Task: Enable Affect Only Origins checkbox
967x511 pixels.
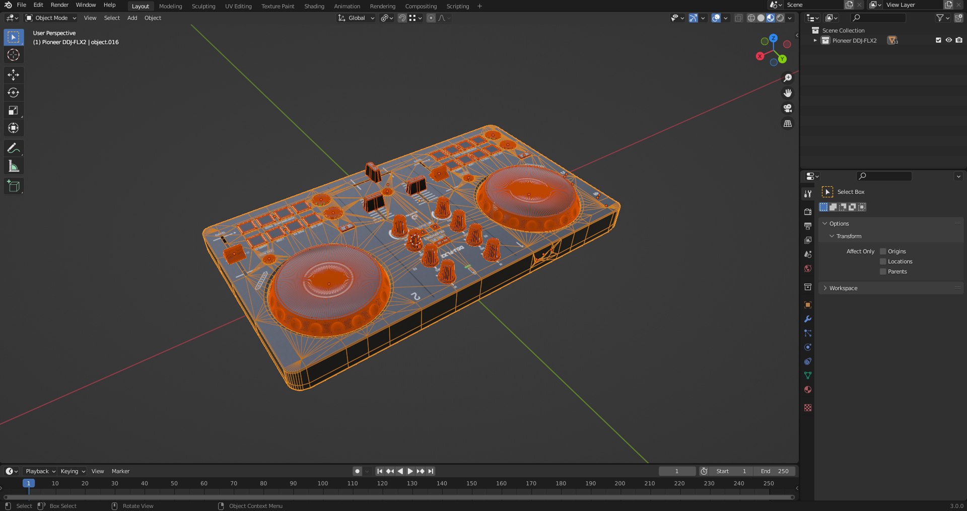Action: pyautogui.click(x=883, y=251)
